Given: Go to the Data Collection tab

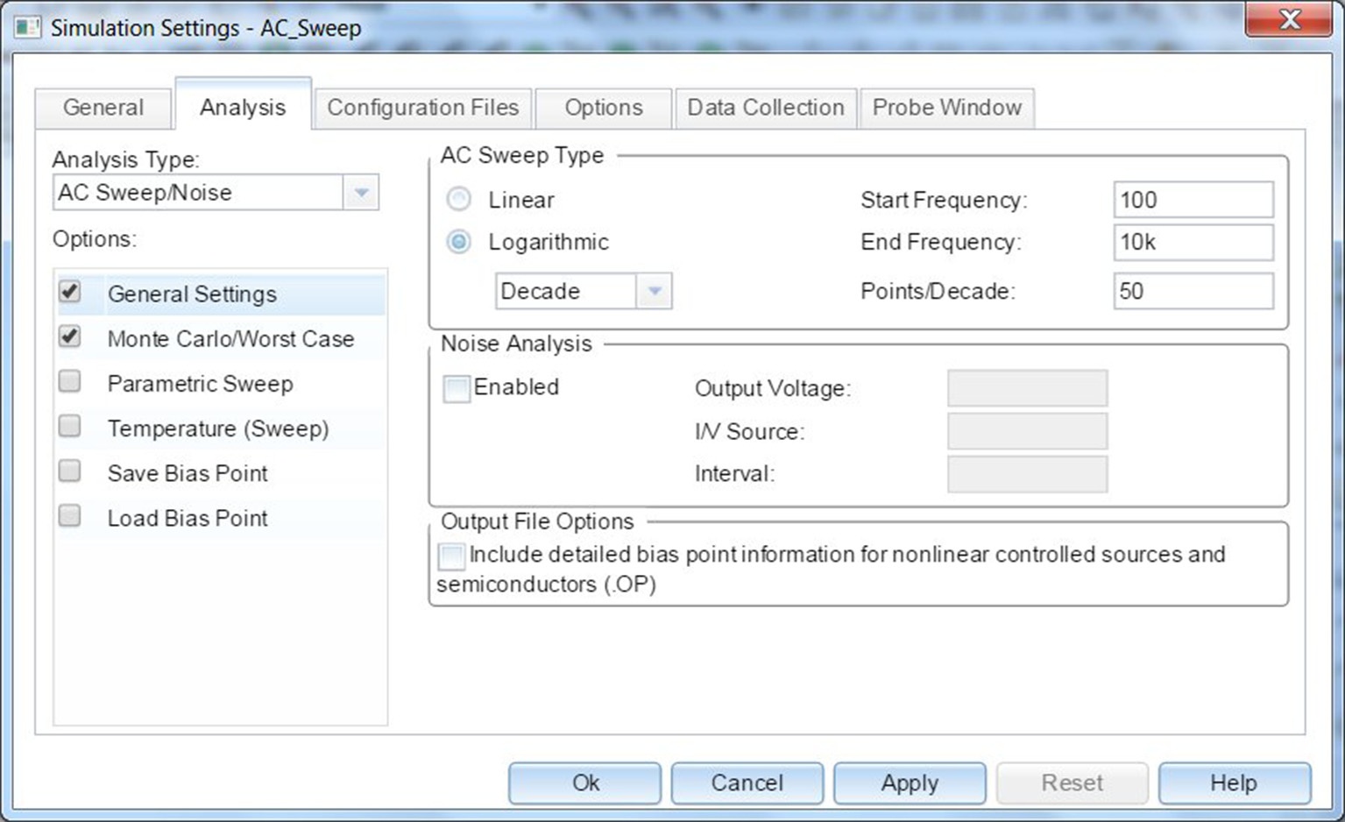Looking at the screenshot, I should point(765,108).
